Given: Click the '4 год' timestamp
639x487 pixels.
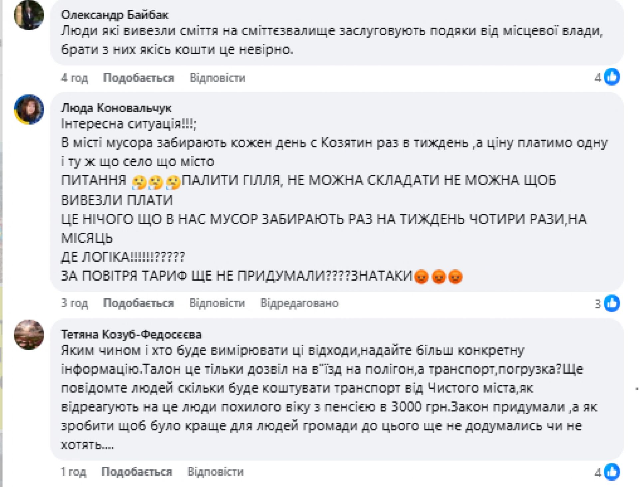Looking at the screenshot, I should 74,78.
